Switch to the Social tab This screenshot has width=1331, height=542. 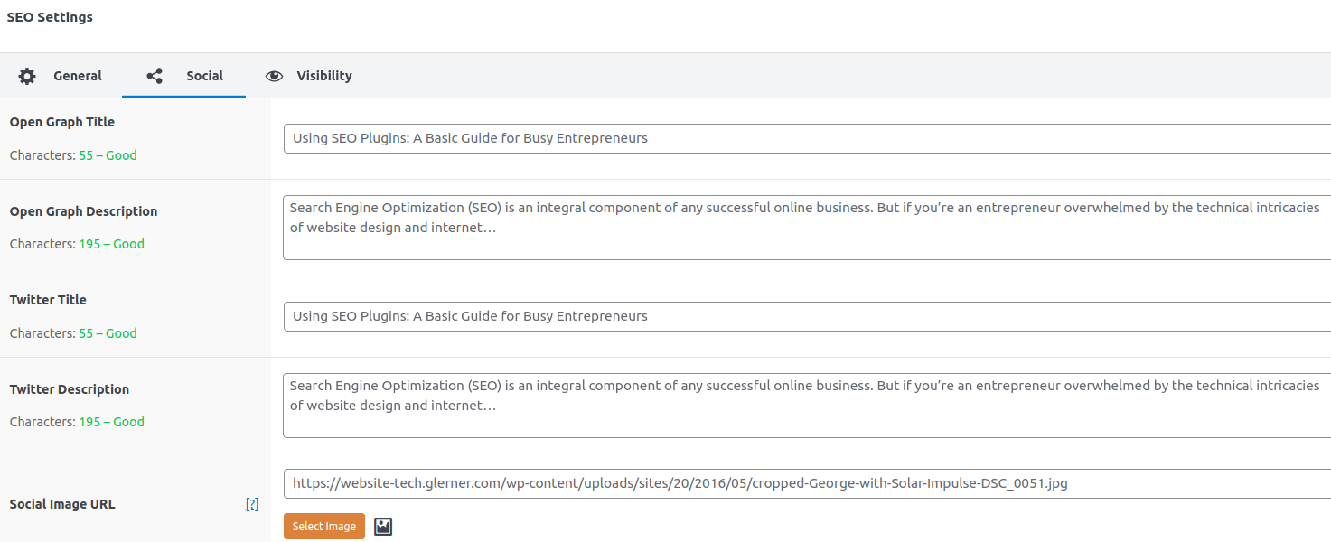coord(184,76)
